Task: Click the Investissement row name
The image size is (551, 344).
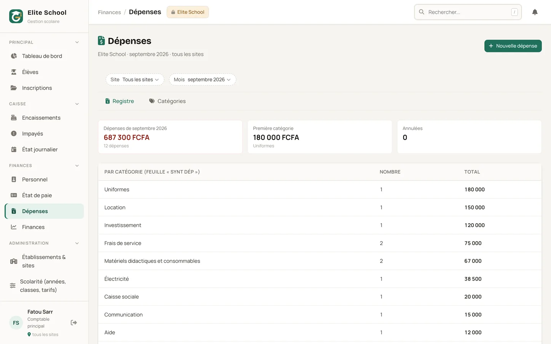Action: (123, 226)
